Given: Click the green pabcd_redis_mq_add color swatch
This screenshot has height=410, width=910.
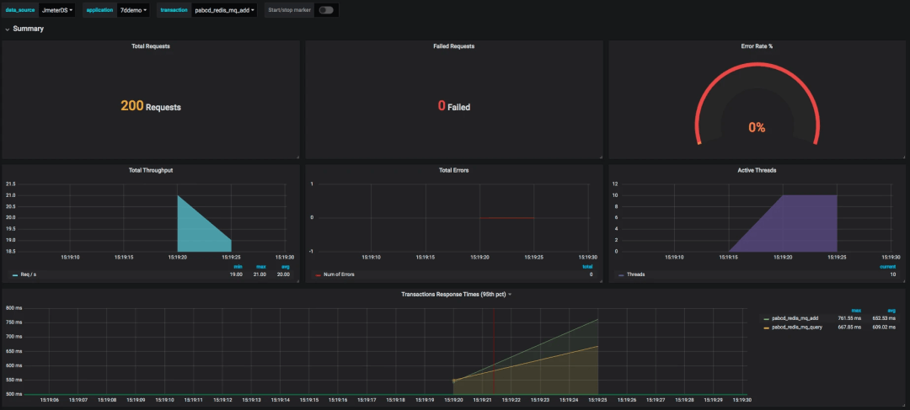Looking at the screenshot, I should (767, 318).
